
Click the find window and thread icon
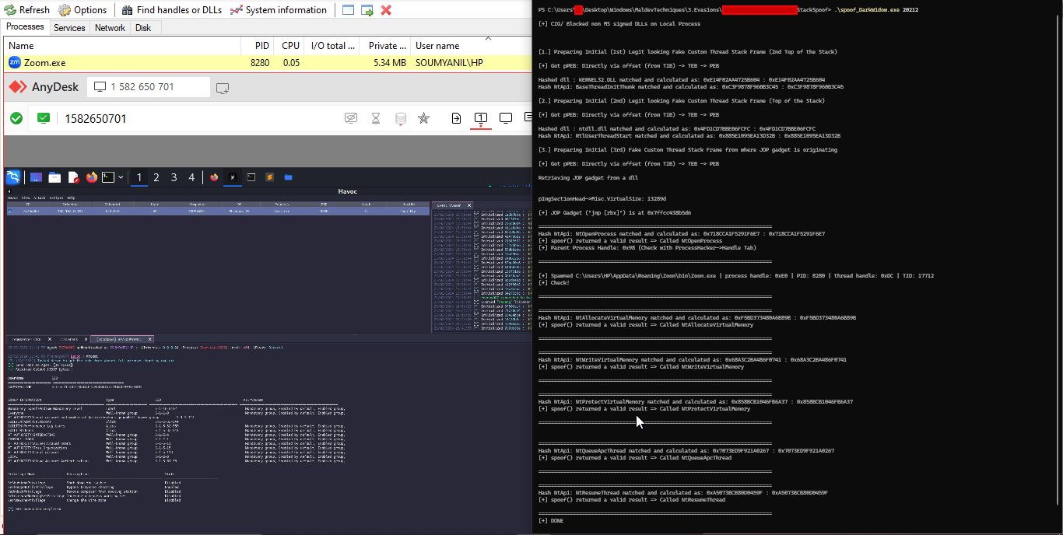(367, 10)
